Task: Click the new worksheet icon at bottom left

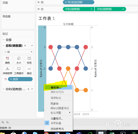Action: click(x=3, y=122)
